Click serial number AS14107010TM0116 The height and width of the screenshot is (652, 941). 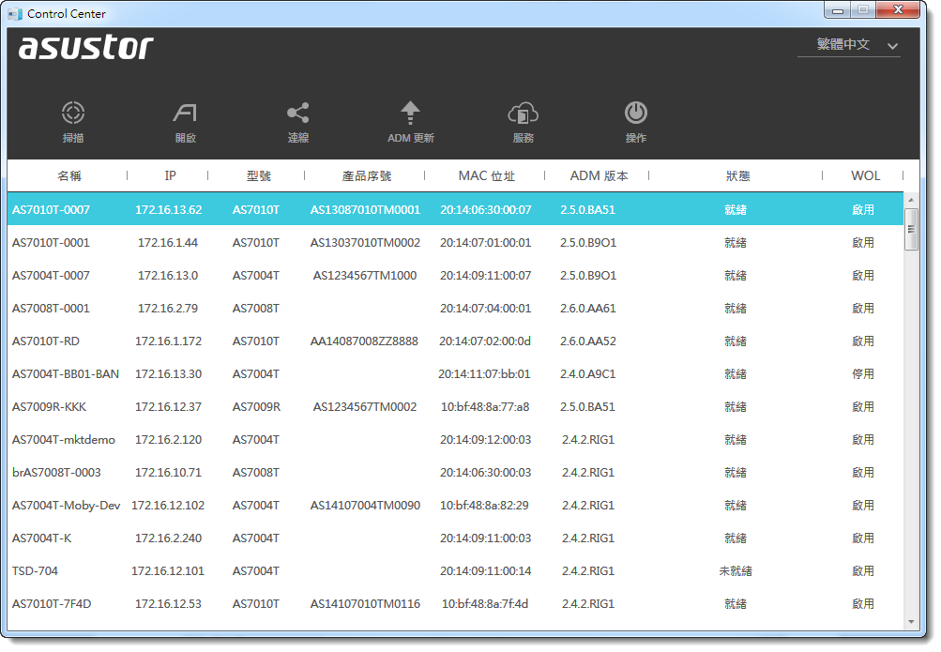pos(365,603)
